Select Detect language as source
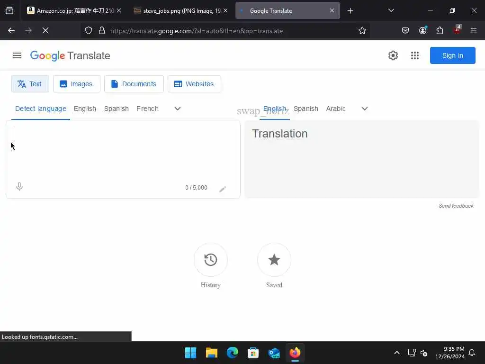The width and height of the screenshot is (485, 364). coord(41,109)
